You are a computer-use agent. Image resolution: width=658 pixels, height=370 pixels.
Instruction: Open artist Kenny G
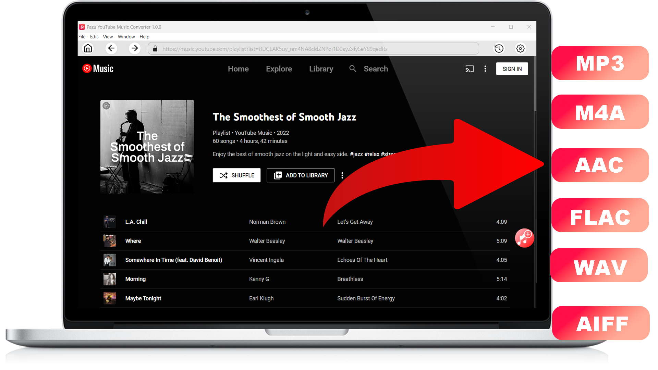point(259,279)
